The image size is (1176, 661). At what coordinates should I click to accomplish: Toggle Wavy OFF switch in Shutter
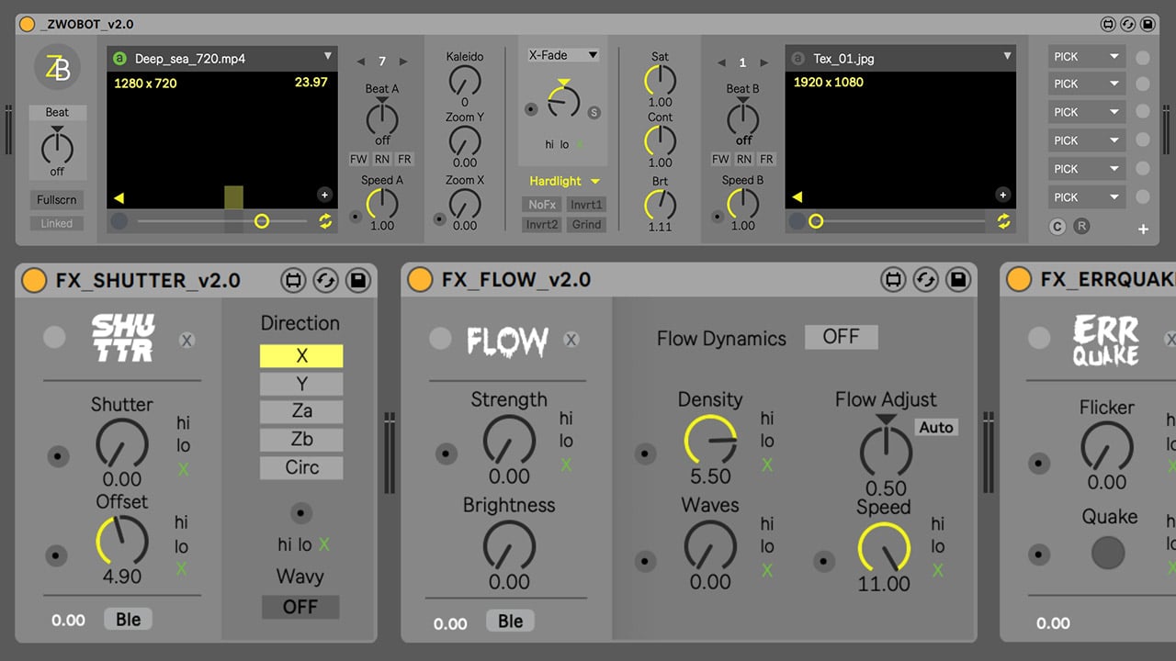click(x=300, y=607)
